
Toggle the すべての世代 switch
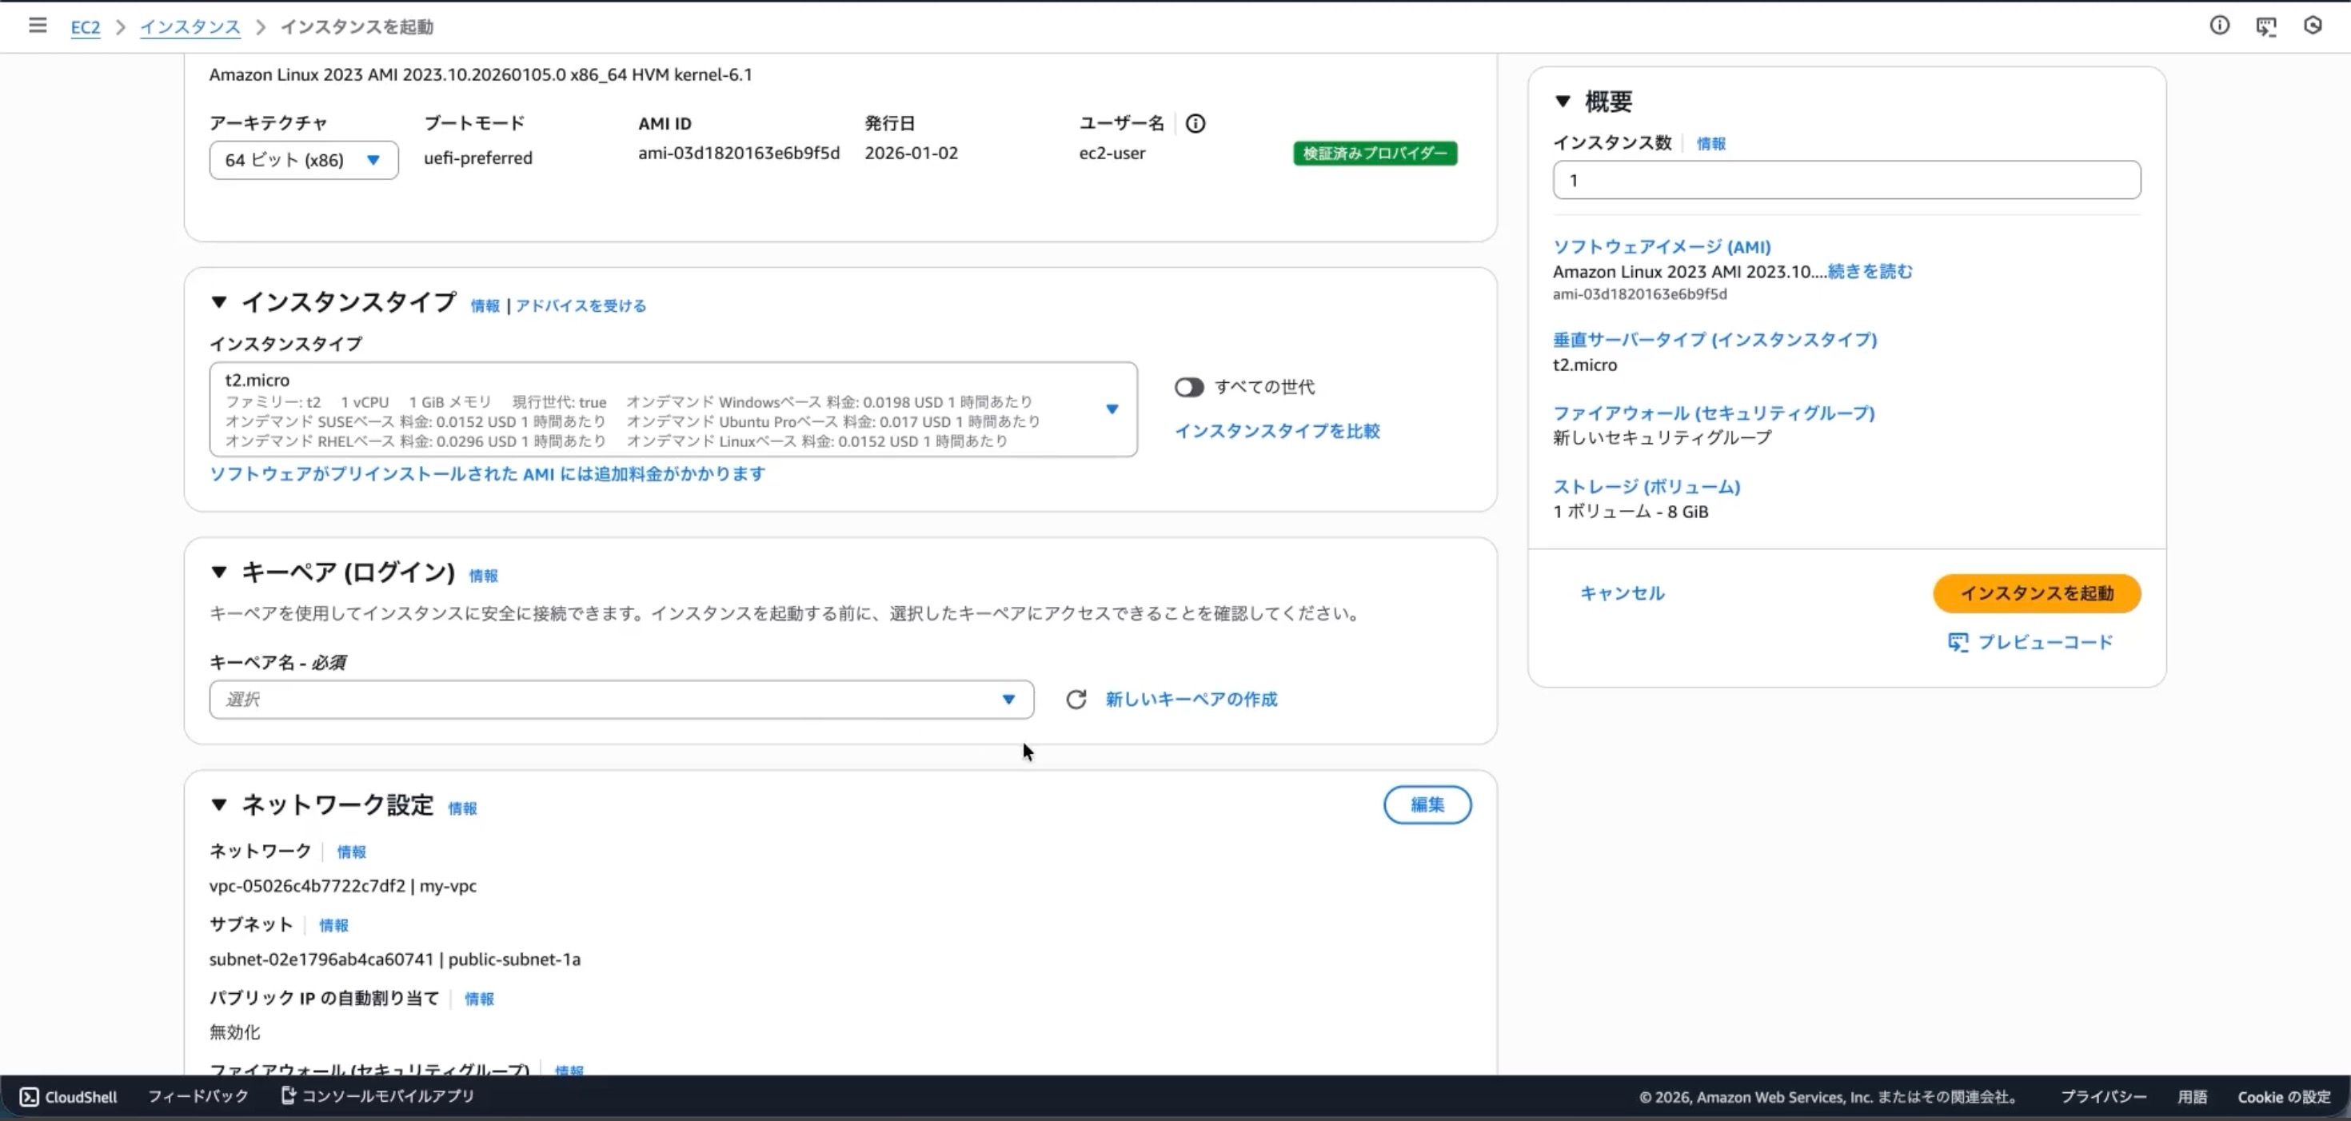click(x=1188, y=387)
